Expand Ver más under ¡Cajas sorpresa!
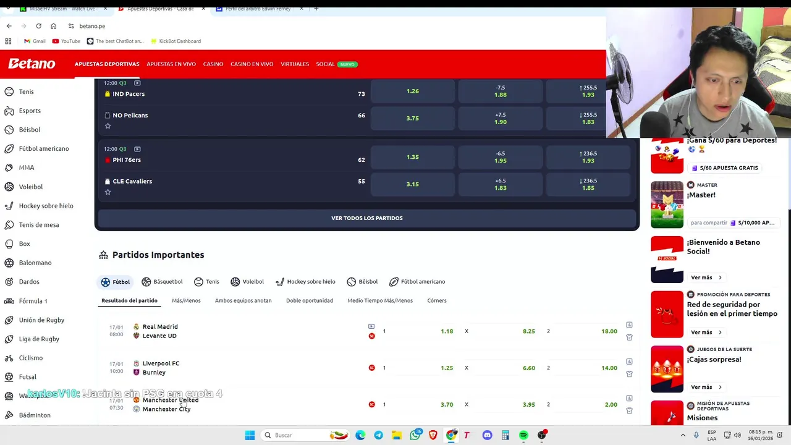791x445 pixels. [706, 387]
